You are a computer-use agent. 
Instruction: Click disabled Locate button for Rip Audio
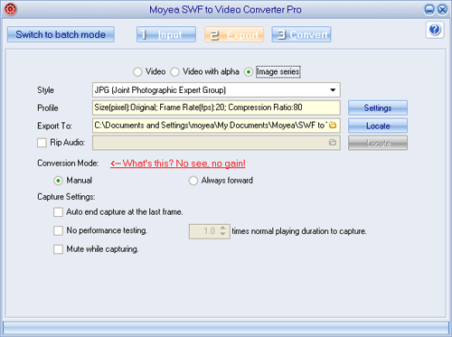(378, 143)
